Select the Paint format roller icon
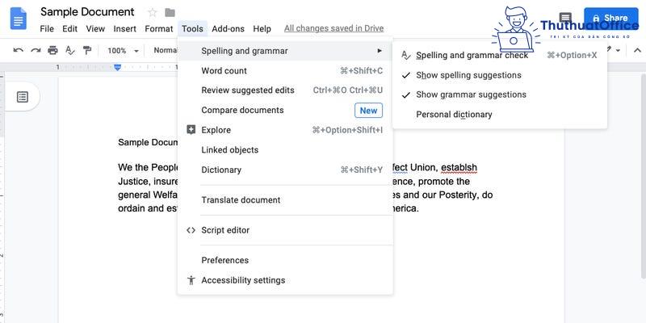The width and height of the screenshot is (646, 323). [87, 50]
